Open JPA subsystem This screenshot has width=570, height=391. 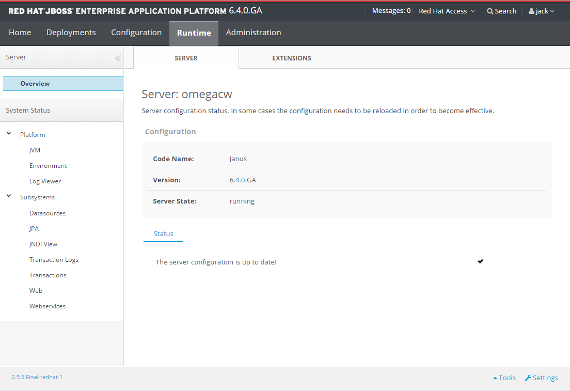34,229
